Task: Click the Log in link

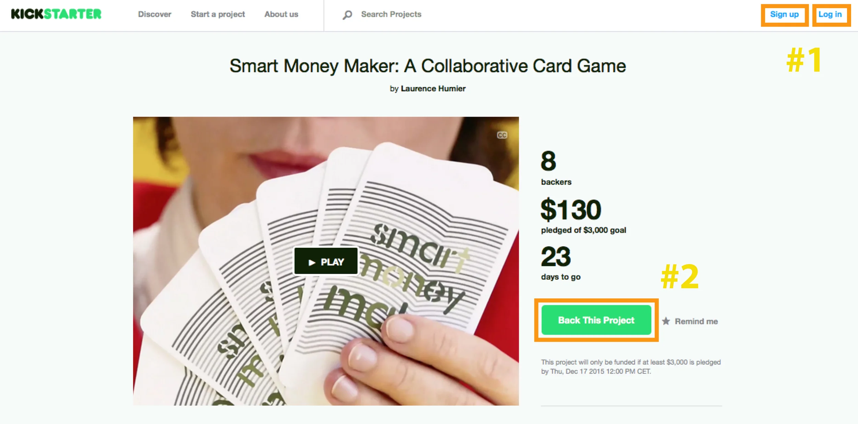Action: (x=830, y=15)
